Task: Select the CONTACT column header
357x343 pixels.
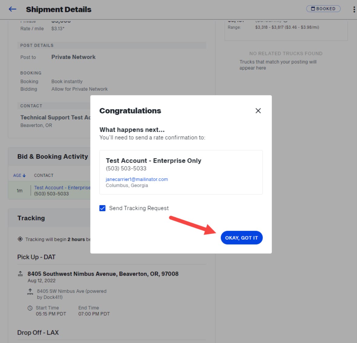Action: point(44,175)
